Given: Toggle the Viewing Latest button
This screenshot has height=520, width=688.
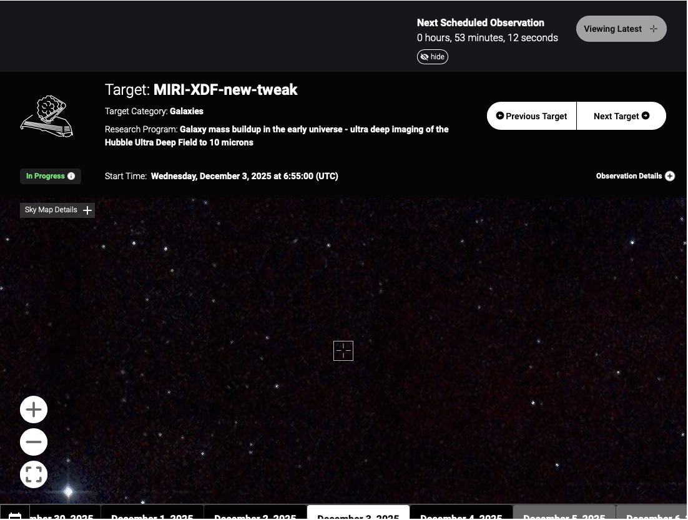Looking at the screenshot, I should [621, 29].
